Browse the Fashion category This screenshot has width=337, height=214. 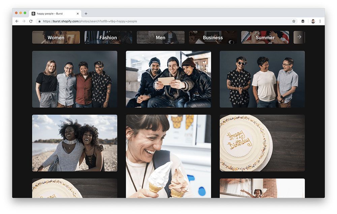(108, 38)
